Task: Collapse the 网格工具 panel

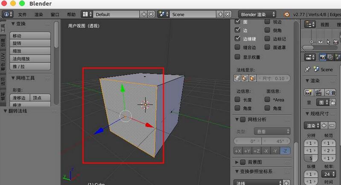Action: click(x=13, y=78)
